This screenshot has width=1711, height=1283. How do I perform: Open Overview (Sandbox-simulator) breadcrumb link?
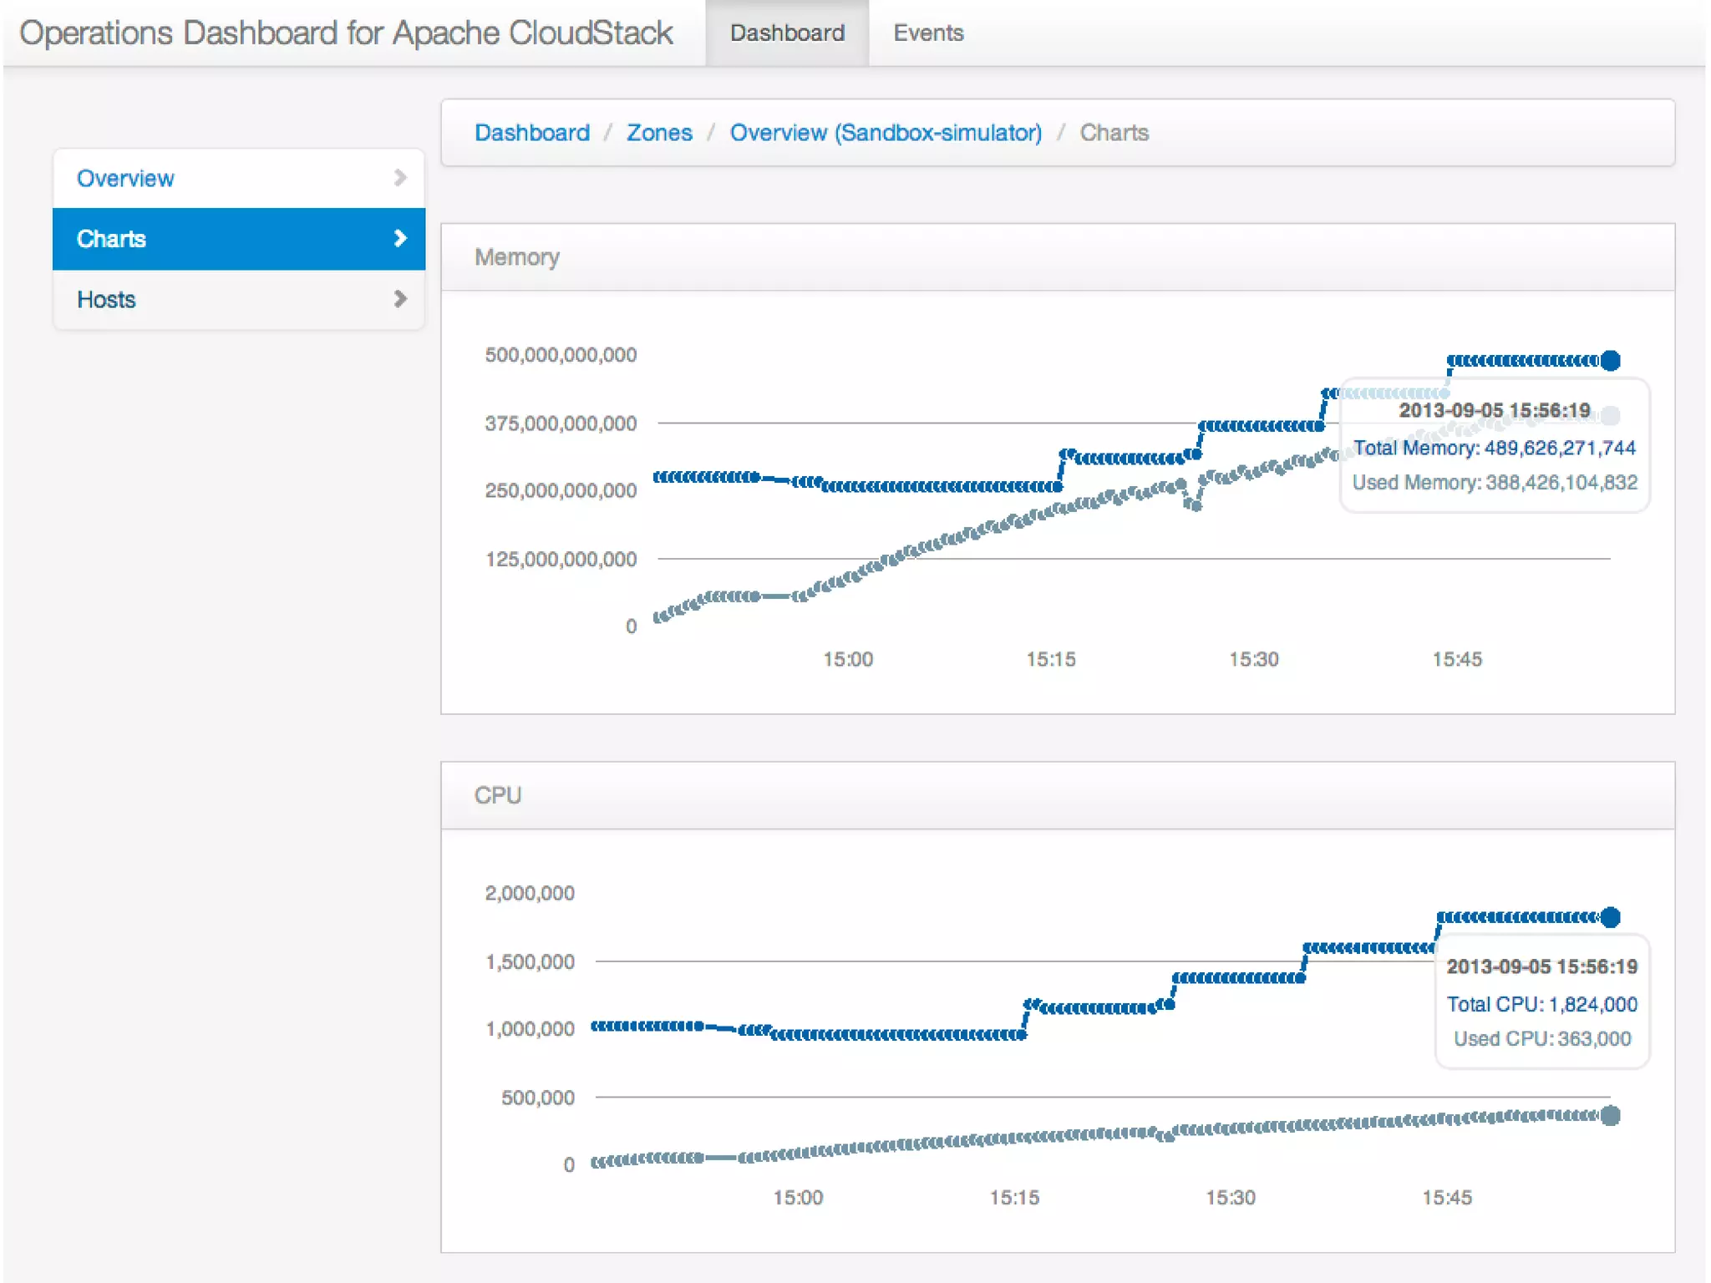pyautogui.click(x=885, y=133)
